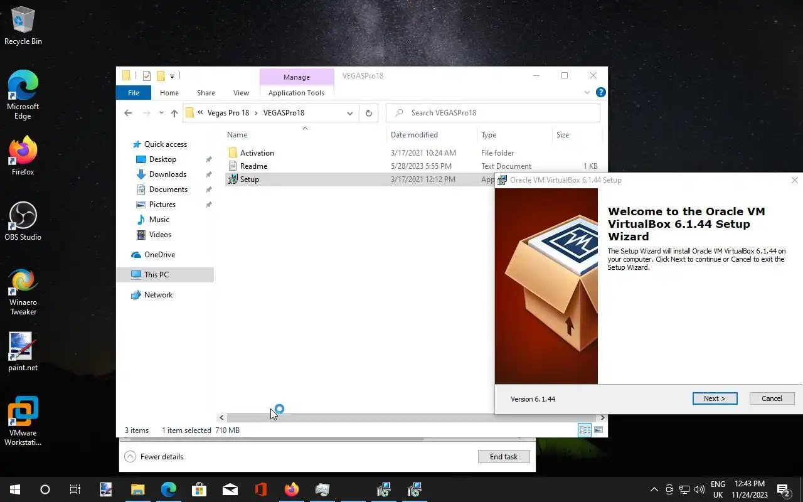Open Firefox from the taskbar

[292, 489]
